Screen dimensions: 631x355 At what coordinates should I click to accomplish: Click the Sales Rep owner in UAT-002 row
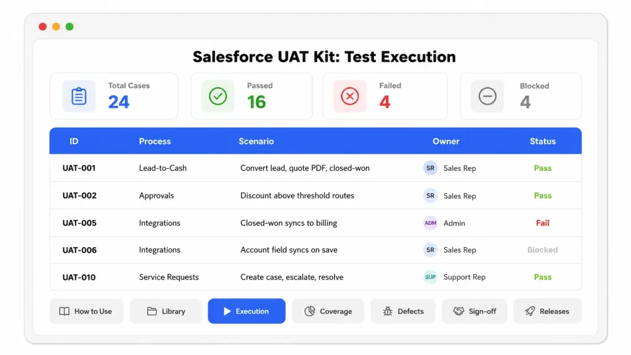coord(460,196)
